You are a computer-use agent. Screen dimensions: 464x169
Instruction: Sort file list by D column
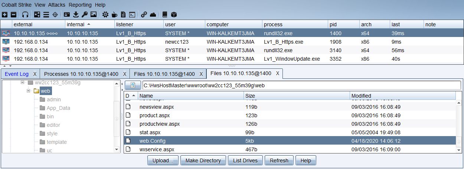(130, 96)
